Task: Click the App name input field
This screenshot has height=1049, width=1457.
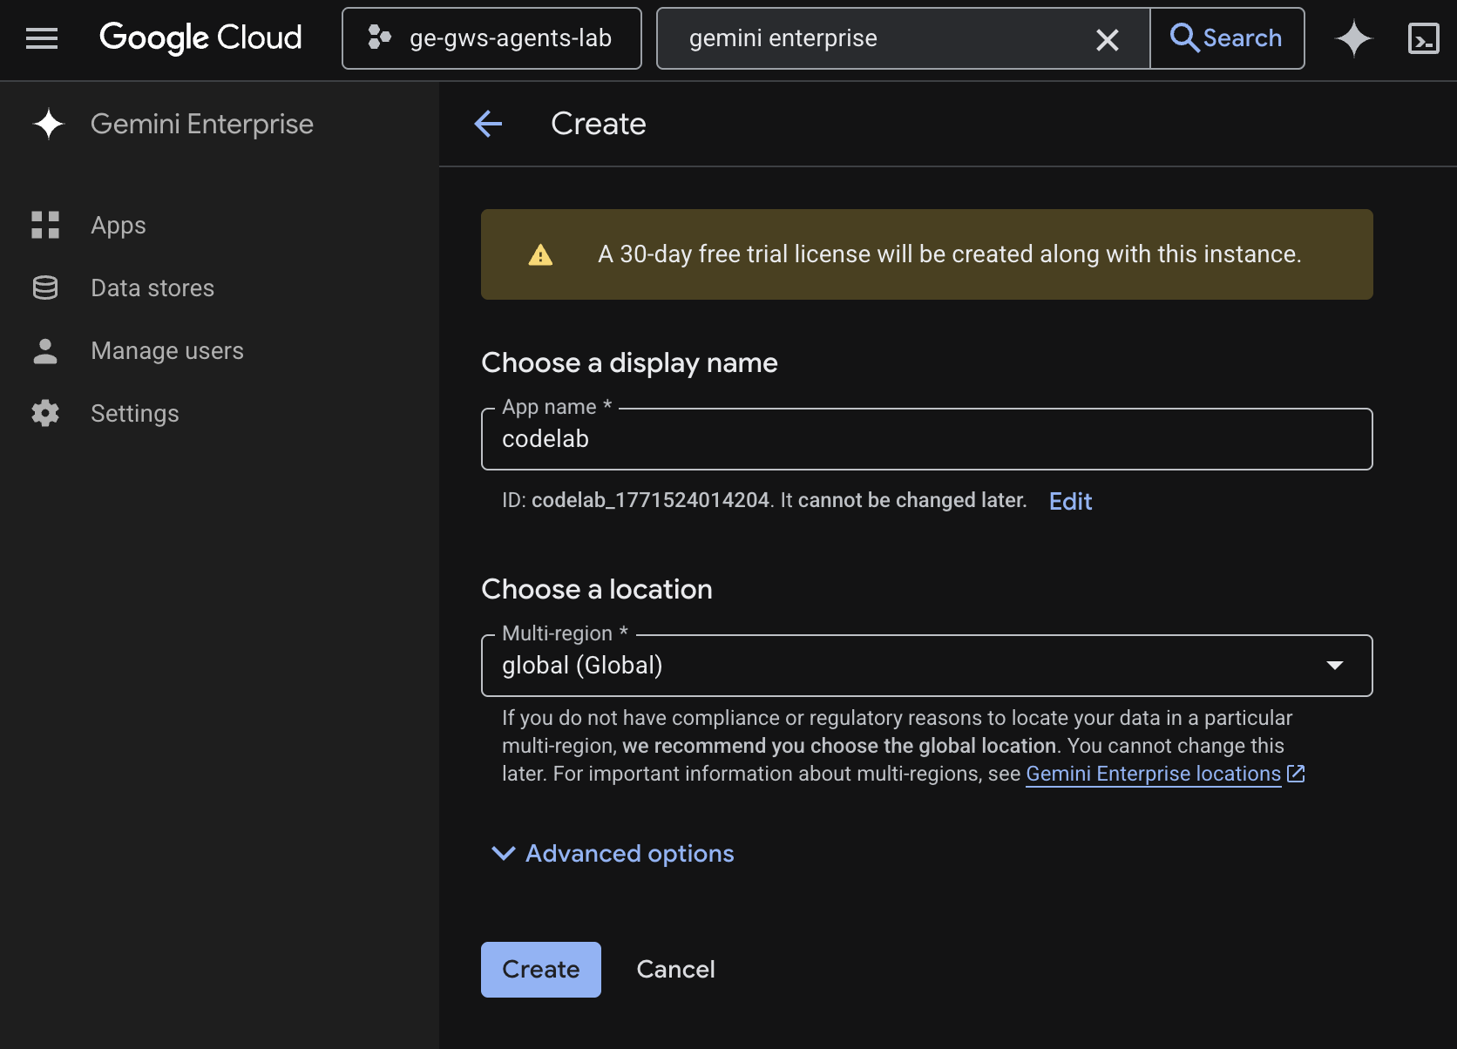Action: point(926,440)
